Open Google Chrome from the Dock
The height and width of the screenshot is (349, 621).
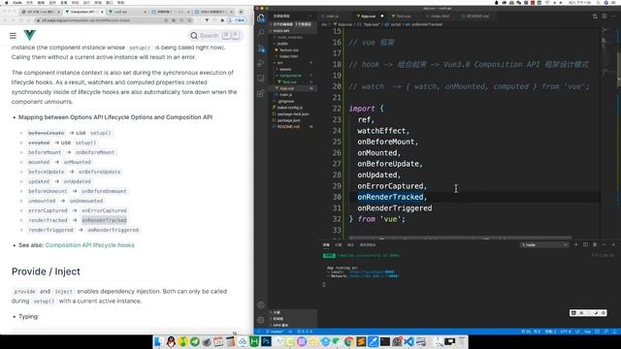[349, 341]
